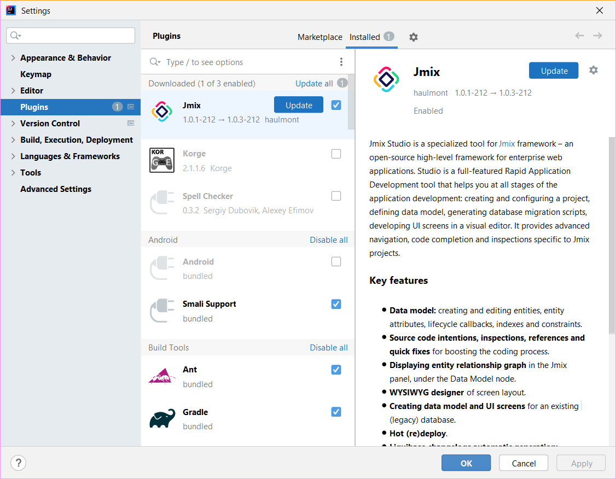Click the Update all link

[x=314, y=84]
